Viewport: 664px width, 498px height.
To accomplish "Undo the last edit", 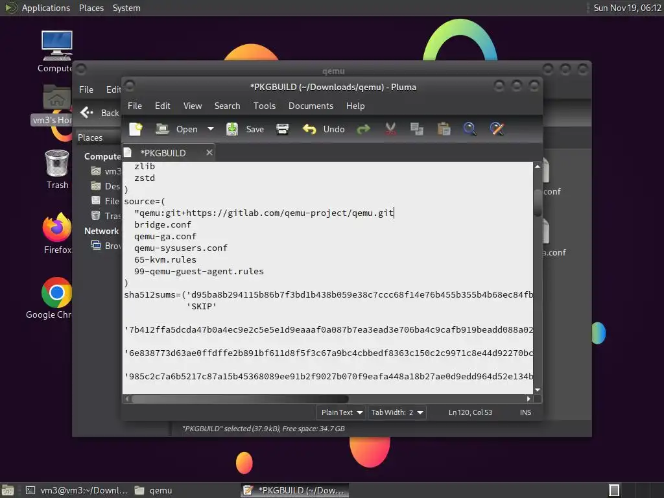I will (324, 129).
